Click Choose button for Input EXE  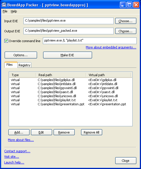126,21
